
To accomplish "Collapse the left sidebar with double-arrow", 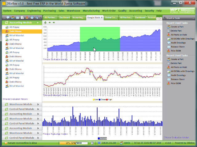I will click(x=4, y=18).
